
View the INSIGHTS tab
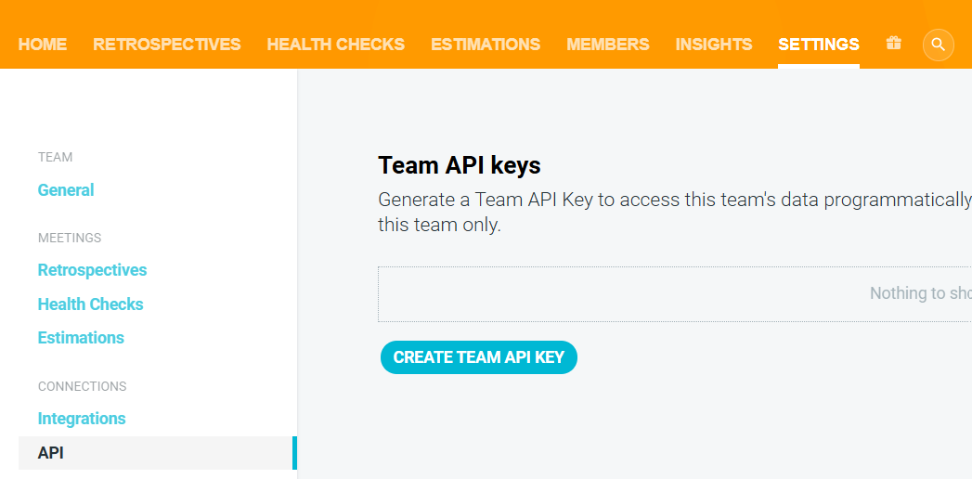tap(714, 45)
